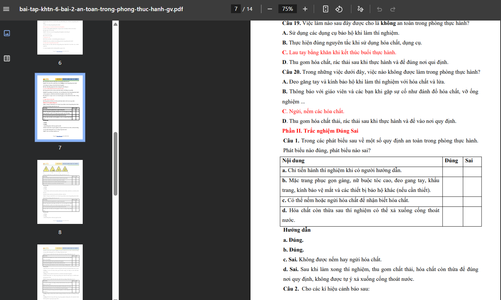Show document outline in sidebar

(7, 58)
